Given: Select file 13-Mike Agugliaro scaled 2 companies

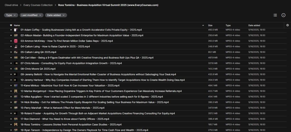Looking at the screenshot, I should pos(92,97).
